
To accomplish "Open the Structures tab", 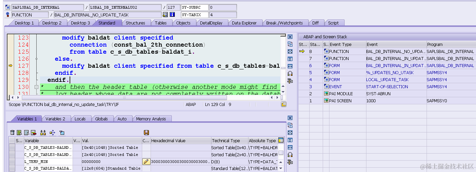I will click(x=135, y=23).
